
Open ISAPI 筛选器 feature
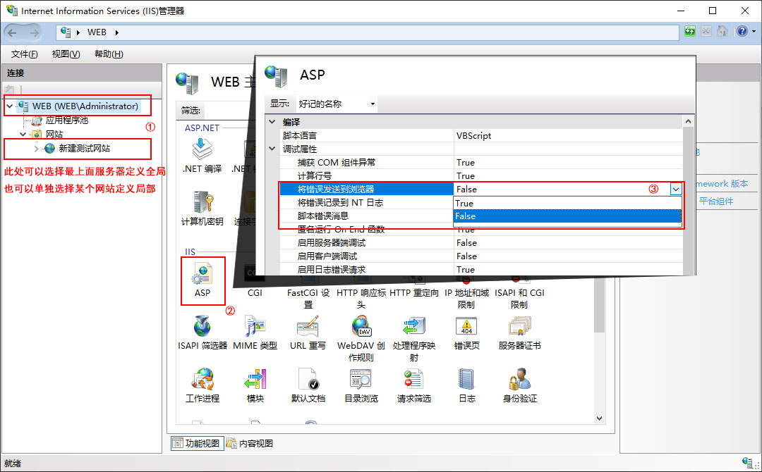pos(202,333)
